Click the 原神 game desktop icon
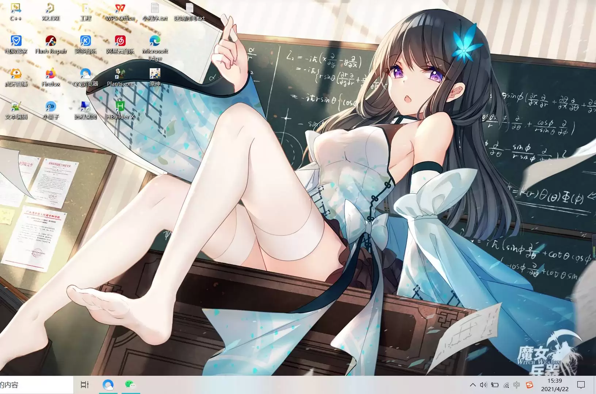596x394 pixels. 155,74
